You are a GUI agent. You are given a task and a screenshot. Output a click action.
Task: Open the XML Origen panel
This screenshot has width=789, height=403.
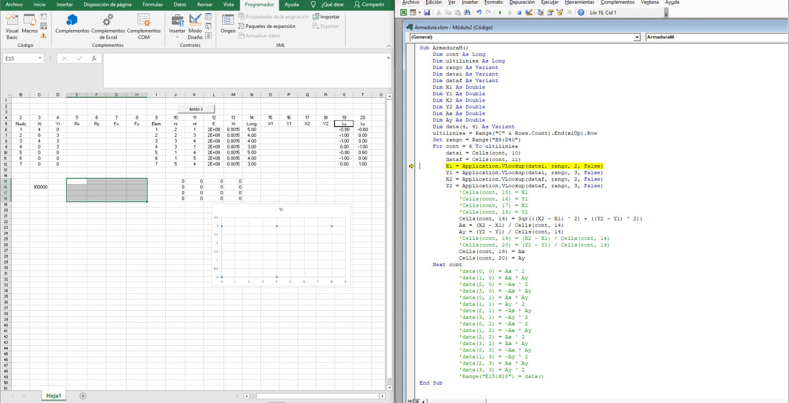click(228, 24)
